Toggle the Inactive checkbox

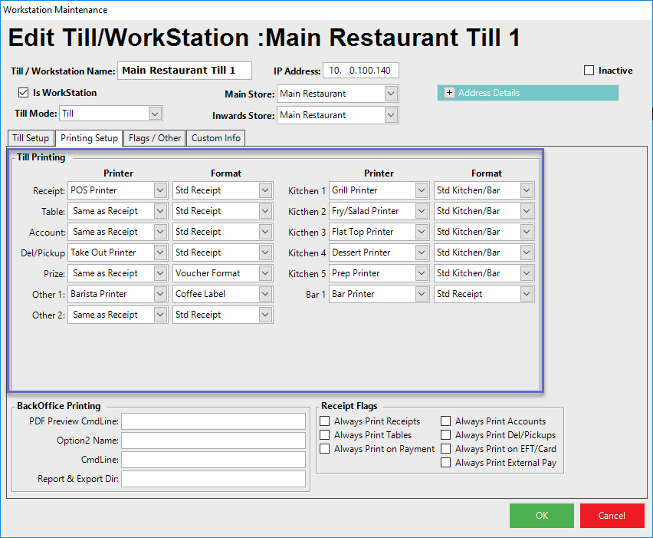pos(589,71)
